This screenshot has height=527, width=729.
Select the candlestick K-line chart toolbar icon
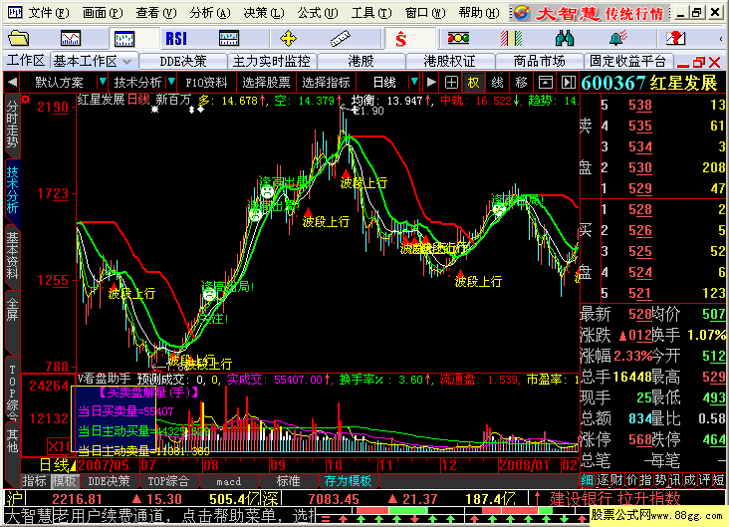pos(123,38)
